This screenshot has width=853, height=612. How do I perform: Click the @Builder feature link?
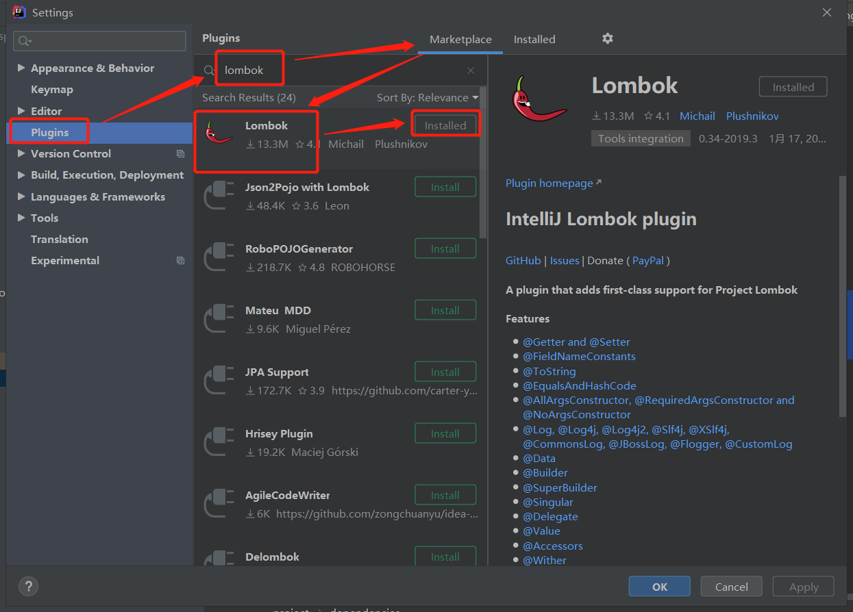pyautogui.click(x=545, y=473)
